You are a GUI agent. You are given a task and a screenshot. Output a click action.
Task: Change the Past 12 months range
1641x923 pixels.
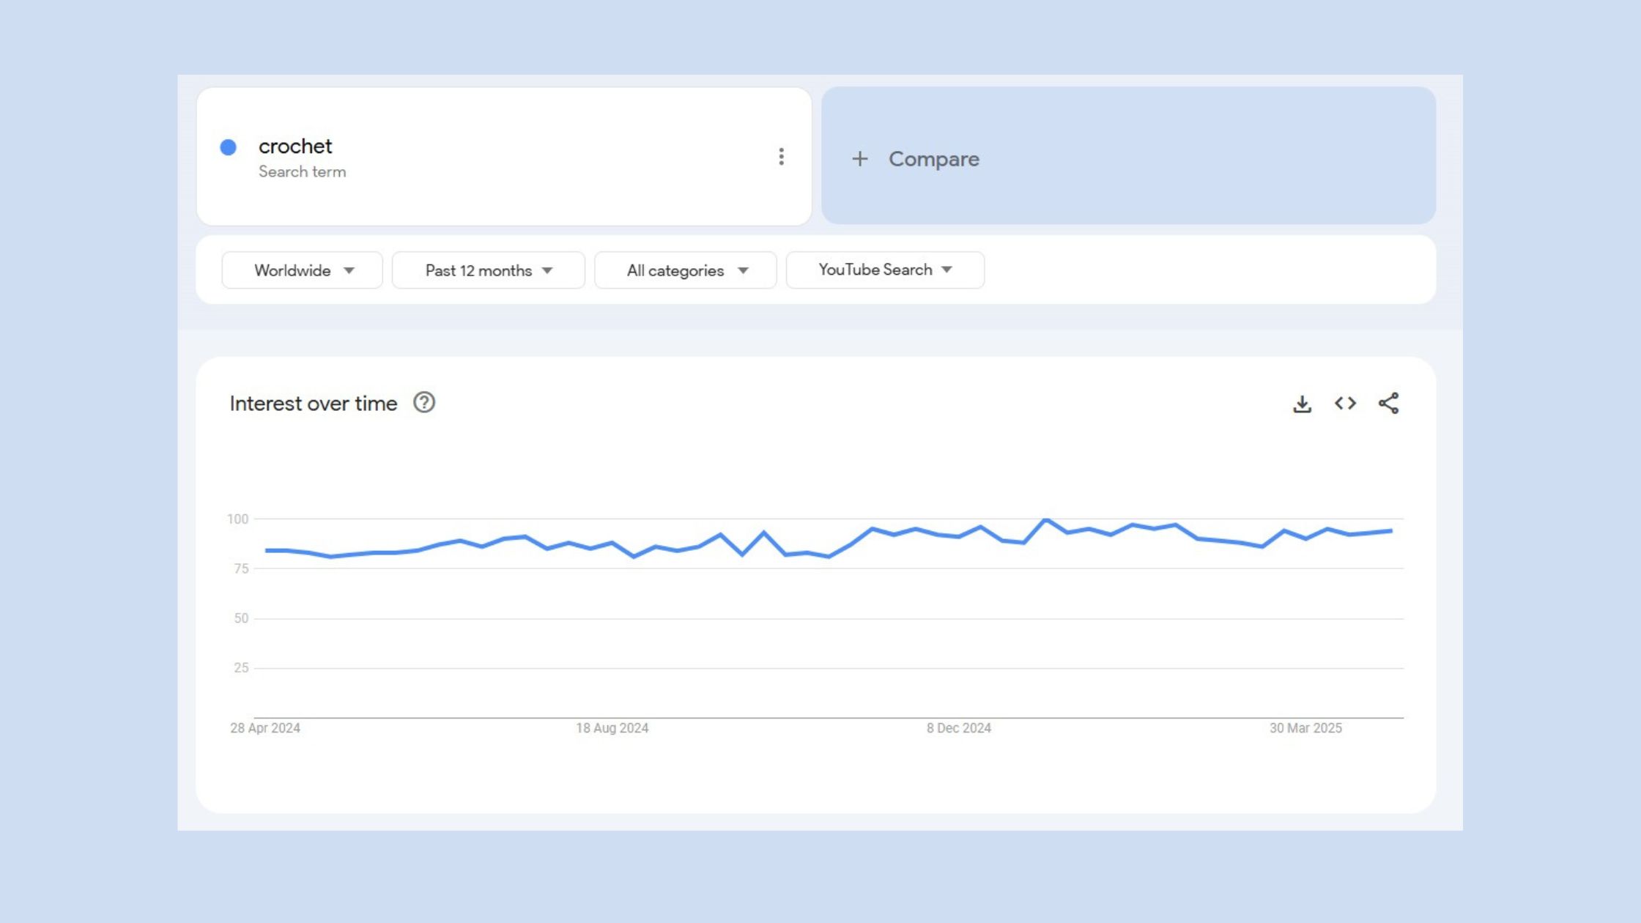489,270
